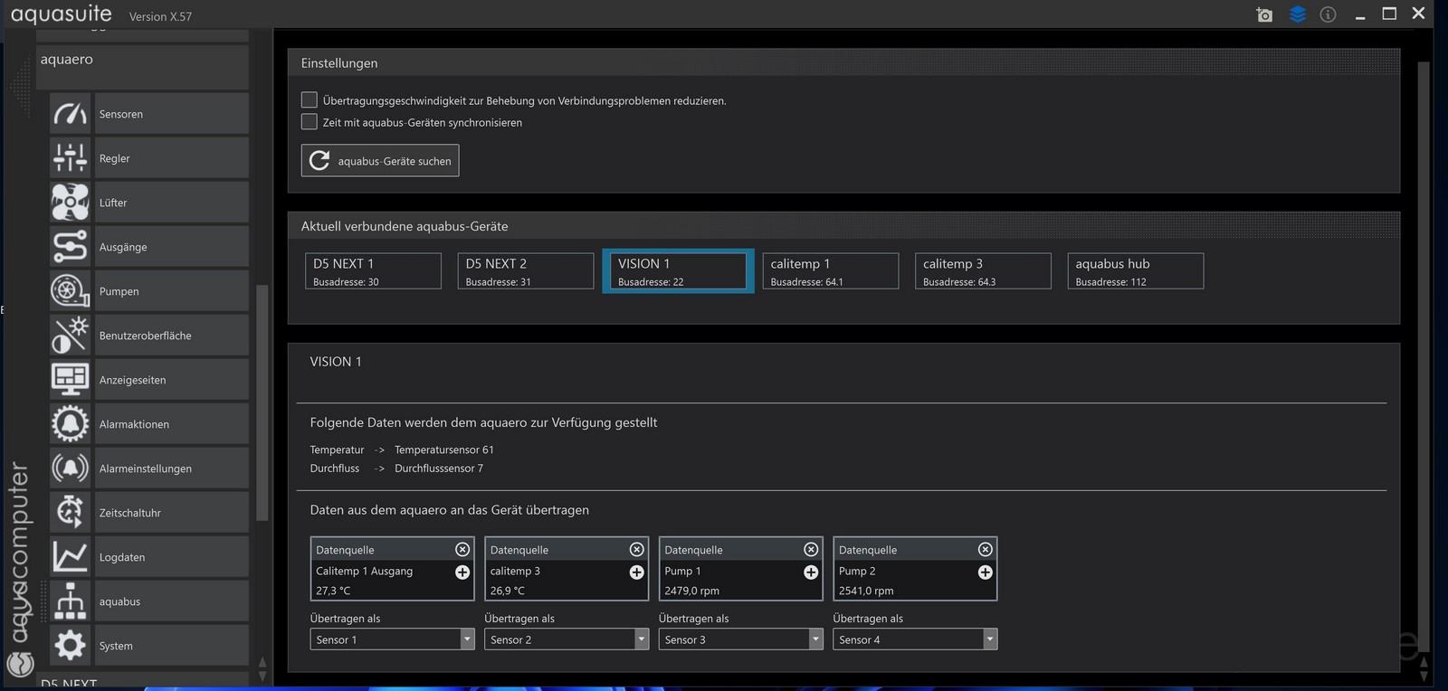Select the D5 NEXT 2 device tile
The image size is (1448, 691).
(x=526, y=271)
